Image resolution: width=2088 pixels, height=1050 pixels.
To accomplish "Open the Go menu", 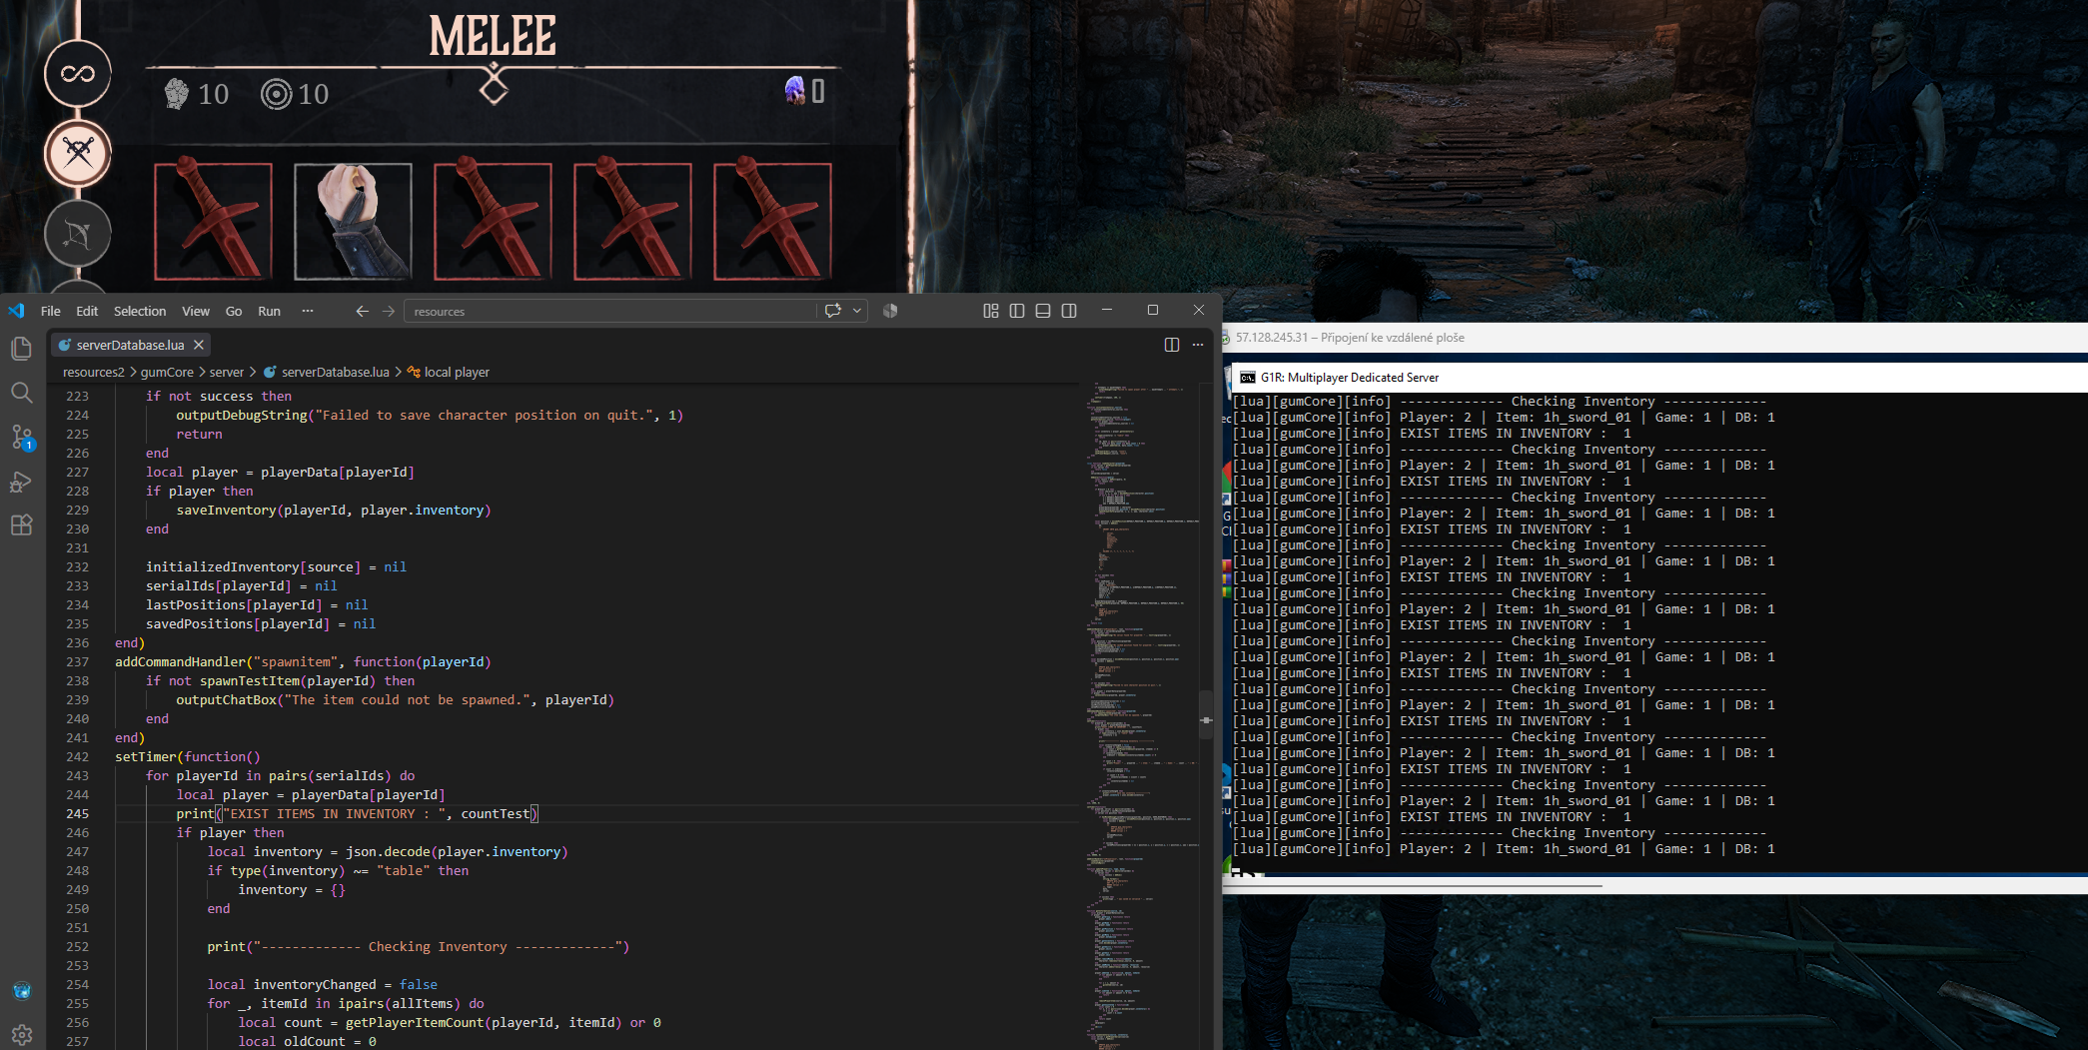I will 234,311.
